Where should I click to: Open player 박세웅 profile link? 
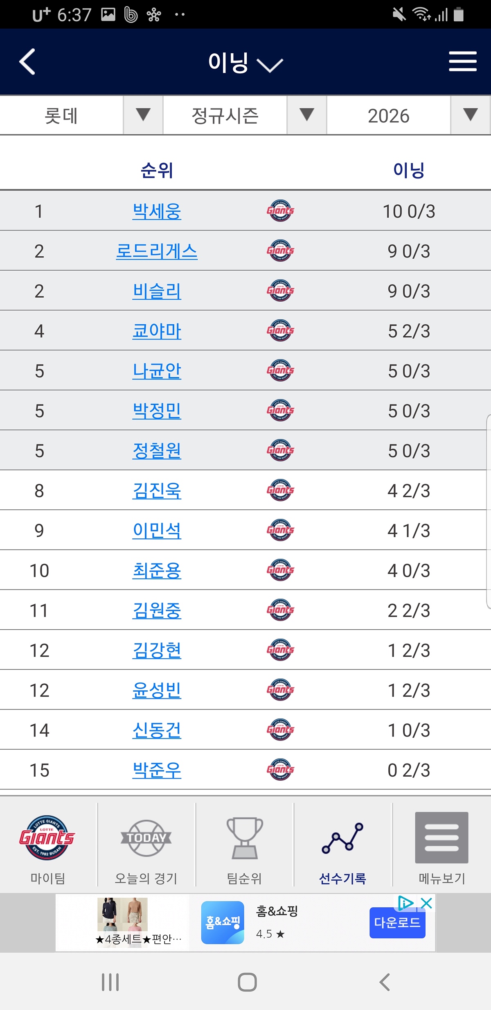157,211
